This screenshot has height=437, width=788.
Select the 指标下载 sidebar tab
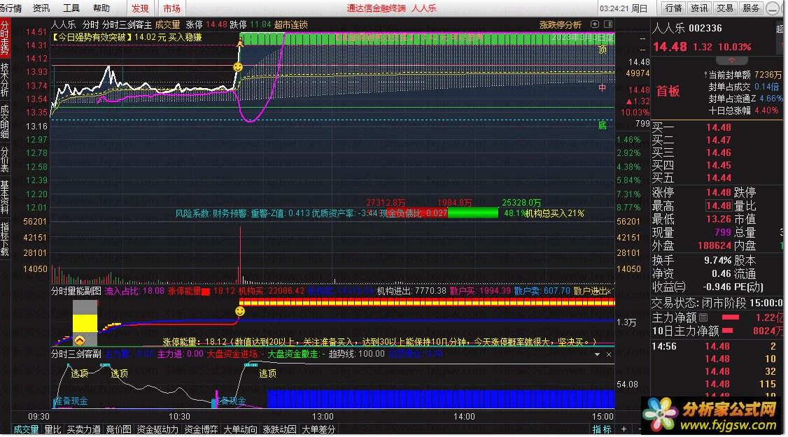(x=5, y=239)
